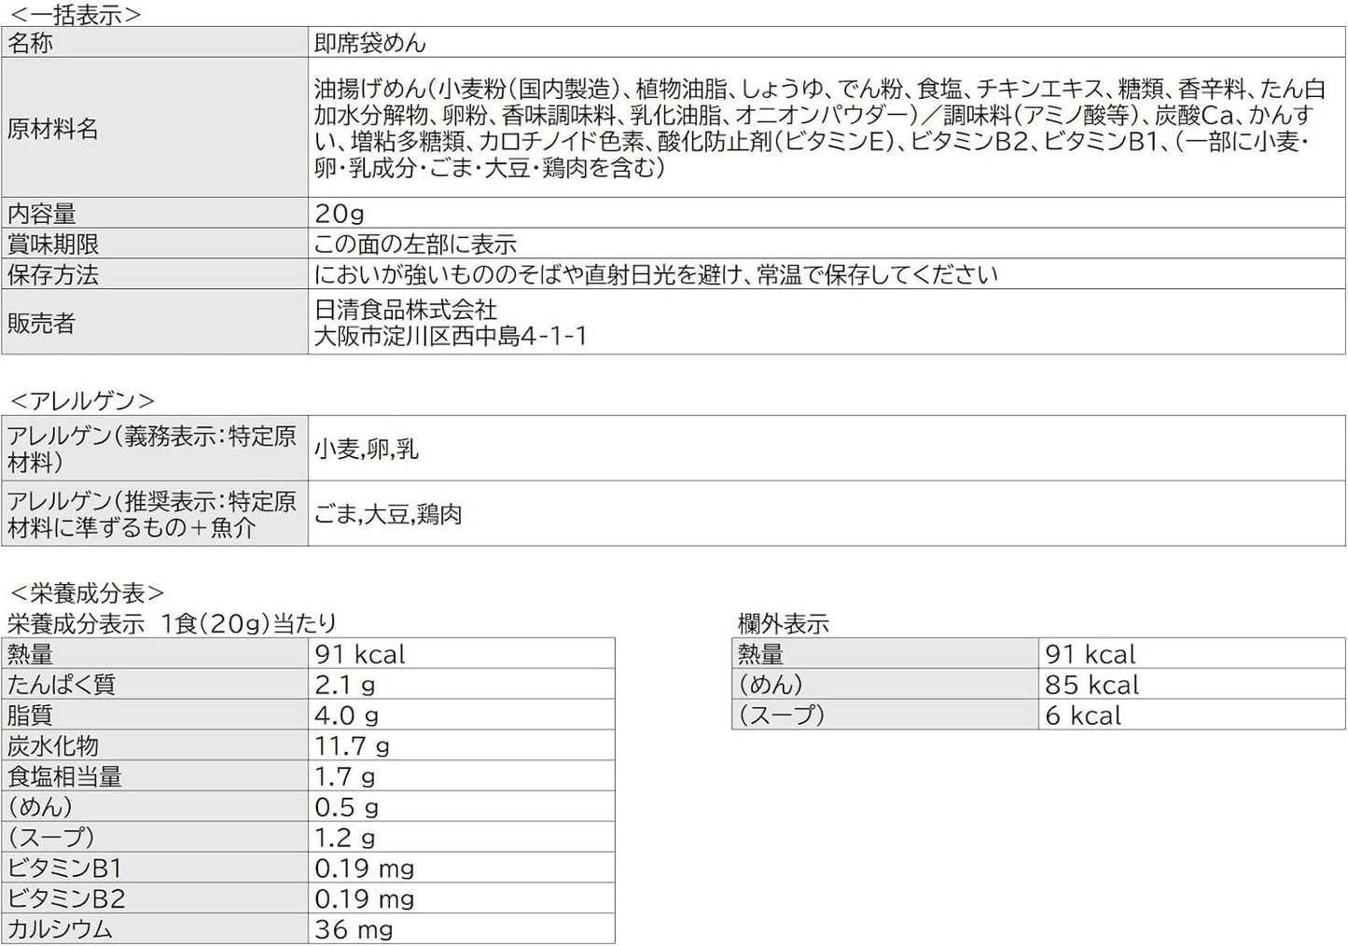The width and height of the screenshot is (1348, 946).
Task: Select the 炭水化物 value 11.7 g
Action: [352, 746]
